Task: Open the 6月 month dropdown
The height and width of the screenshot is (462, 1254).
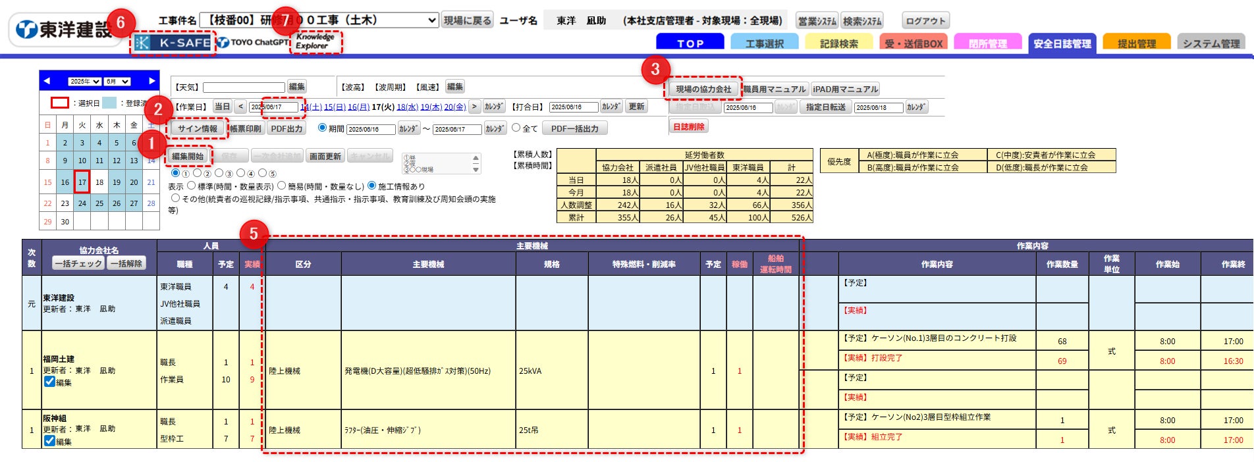Action: (117, 82)
